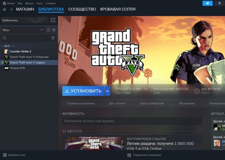Open Страница в магазине link

[81, 103]
